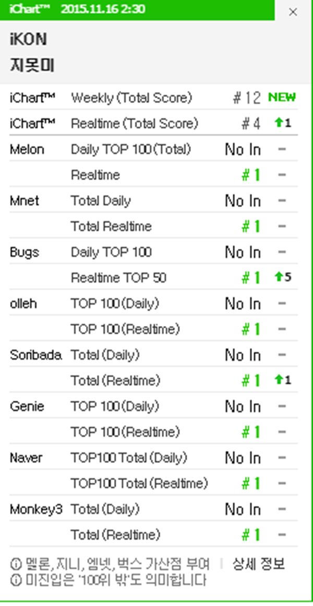Click the Melon Daily TOP 100 (Total) row

[131, 149]
